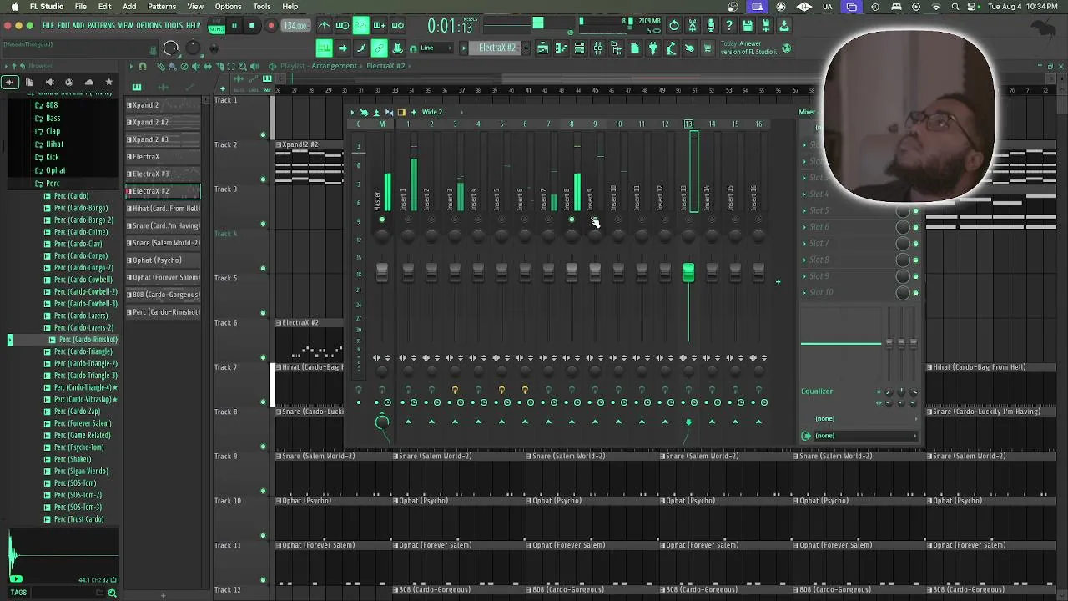
Task: Open the undo history icon
Action: click(674, 26)
